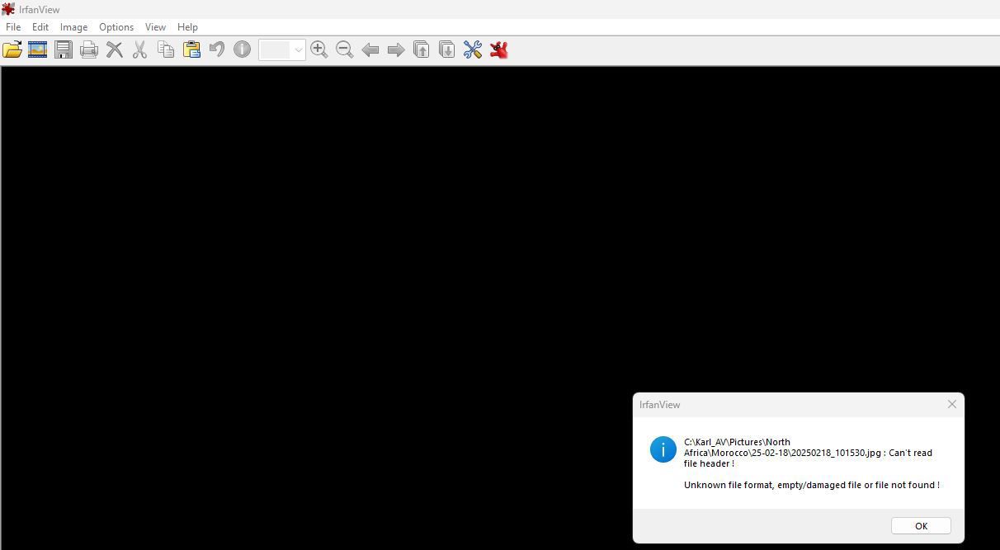
Task: Cut selection with scissors icon
Action: point(140,49)
